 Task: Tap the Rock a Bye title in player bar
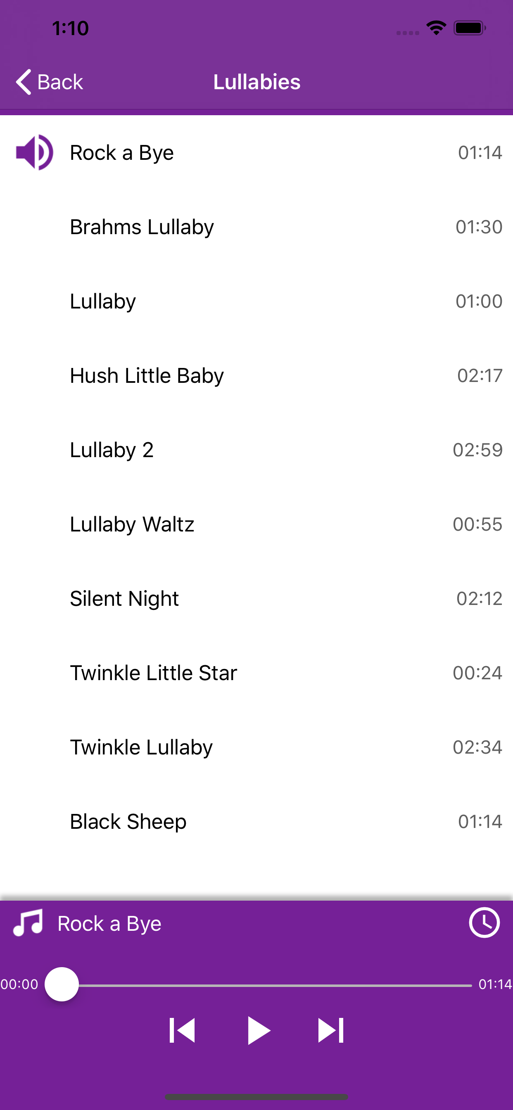(109, 924)
